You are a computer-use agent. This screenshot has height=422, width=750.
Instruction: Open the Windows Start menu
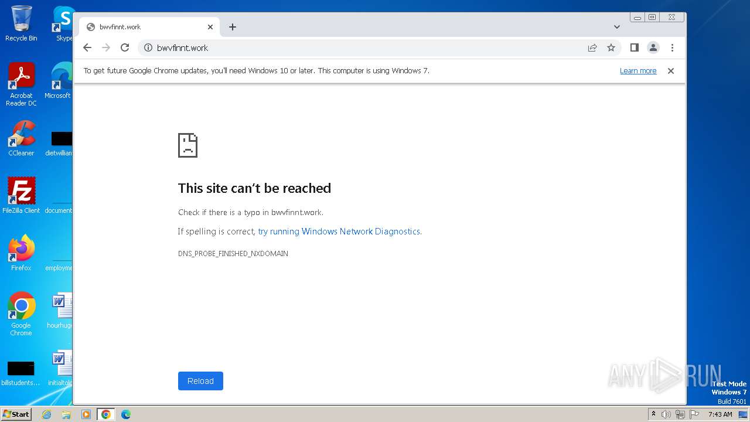click(x=16, y=414)
